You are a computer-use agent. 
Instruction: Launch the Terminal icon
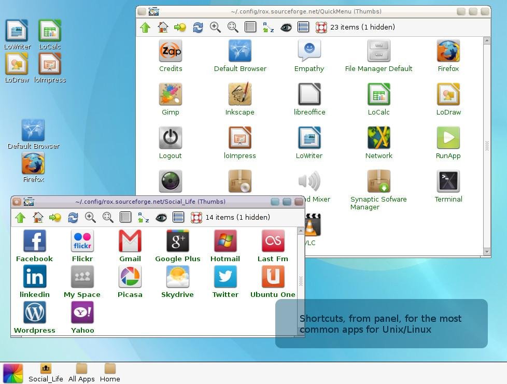(x=448, y=181)
